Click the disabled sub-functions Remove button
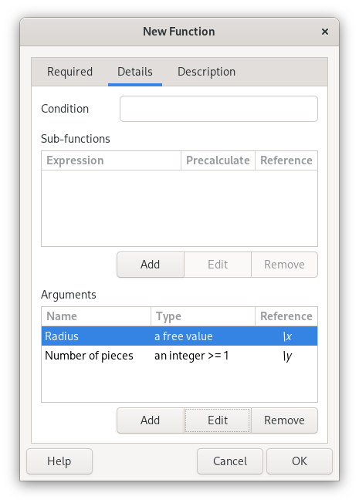This screenshot has width=359, height=503. 284,265
